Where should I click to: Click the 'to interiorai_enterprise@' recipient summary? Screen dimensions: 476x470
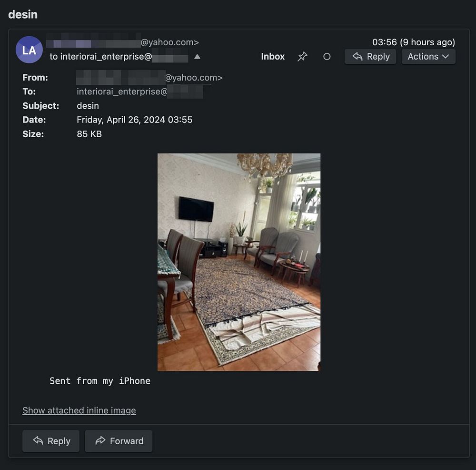119,57
